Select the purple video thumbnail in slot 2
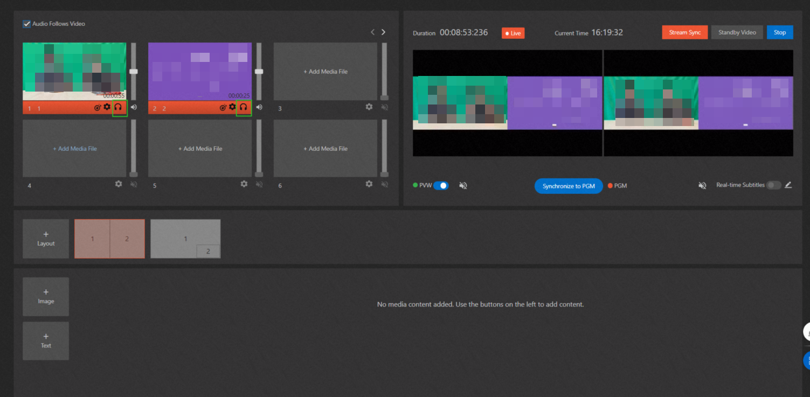This screenshot has height=397, width=810. point(200,71)
